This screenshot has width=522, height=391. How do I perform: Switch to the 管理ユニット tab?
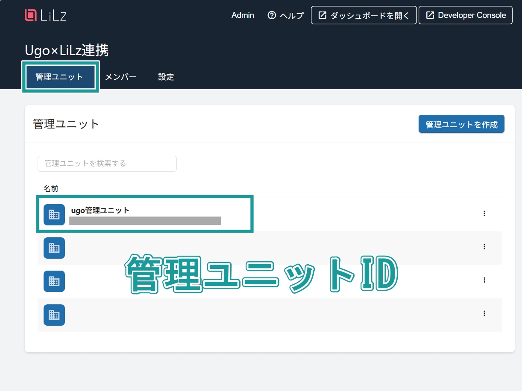click(59, 77)
